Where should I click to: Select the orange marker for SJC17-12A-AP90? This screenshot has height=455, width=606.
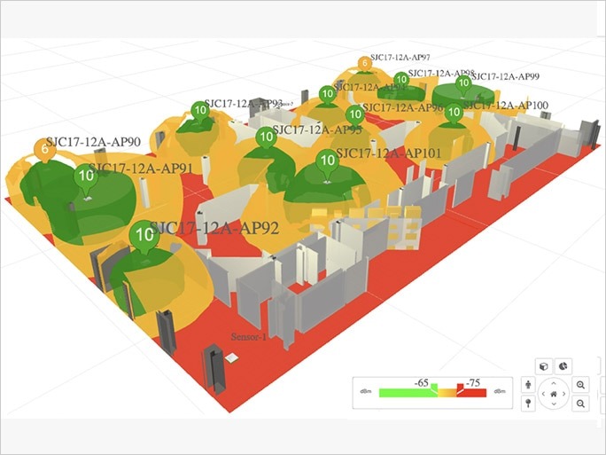pyautogui.click(x=45, y=150)
